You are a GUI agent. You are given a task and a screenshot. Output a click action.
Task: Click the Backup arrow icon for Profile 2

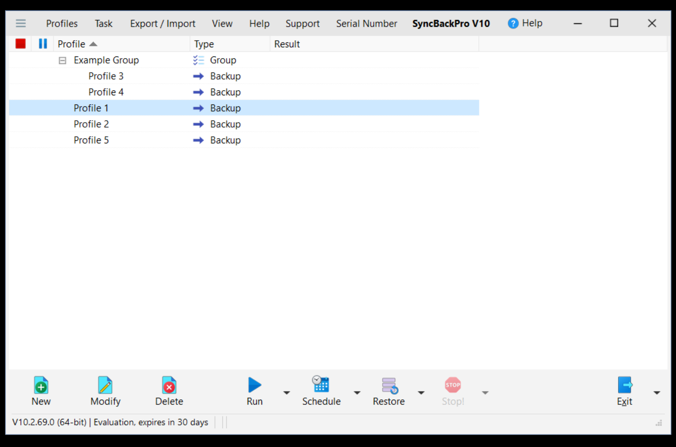198,124
